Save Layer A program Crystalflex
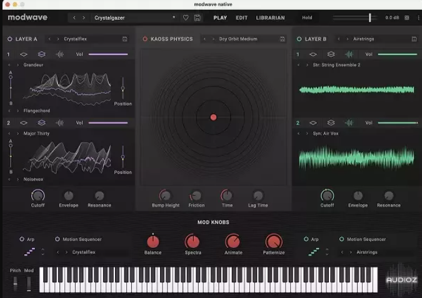 124,39
